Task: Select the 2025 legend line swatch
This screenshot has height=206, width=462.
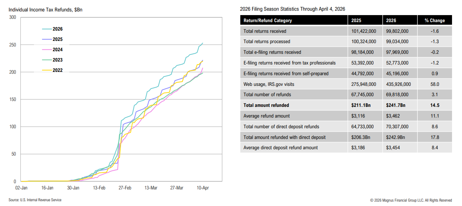Action: pos(46,39)
